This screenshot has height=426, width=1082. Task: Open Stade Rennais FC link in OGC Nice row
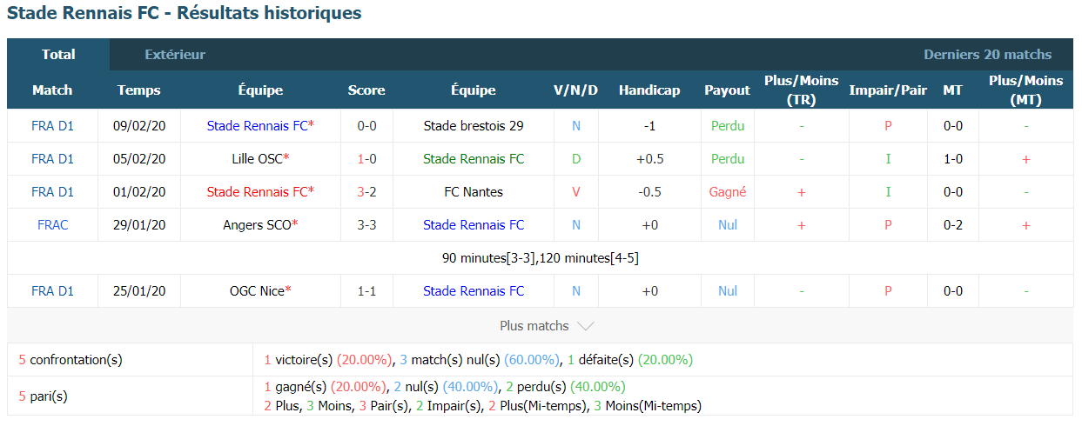(x=474, y=291)
